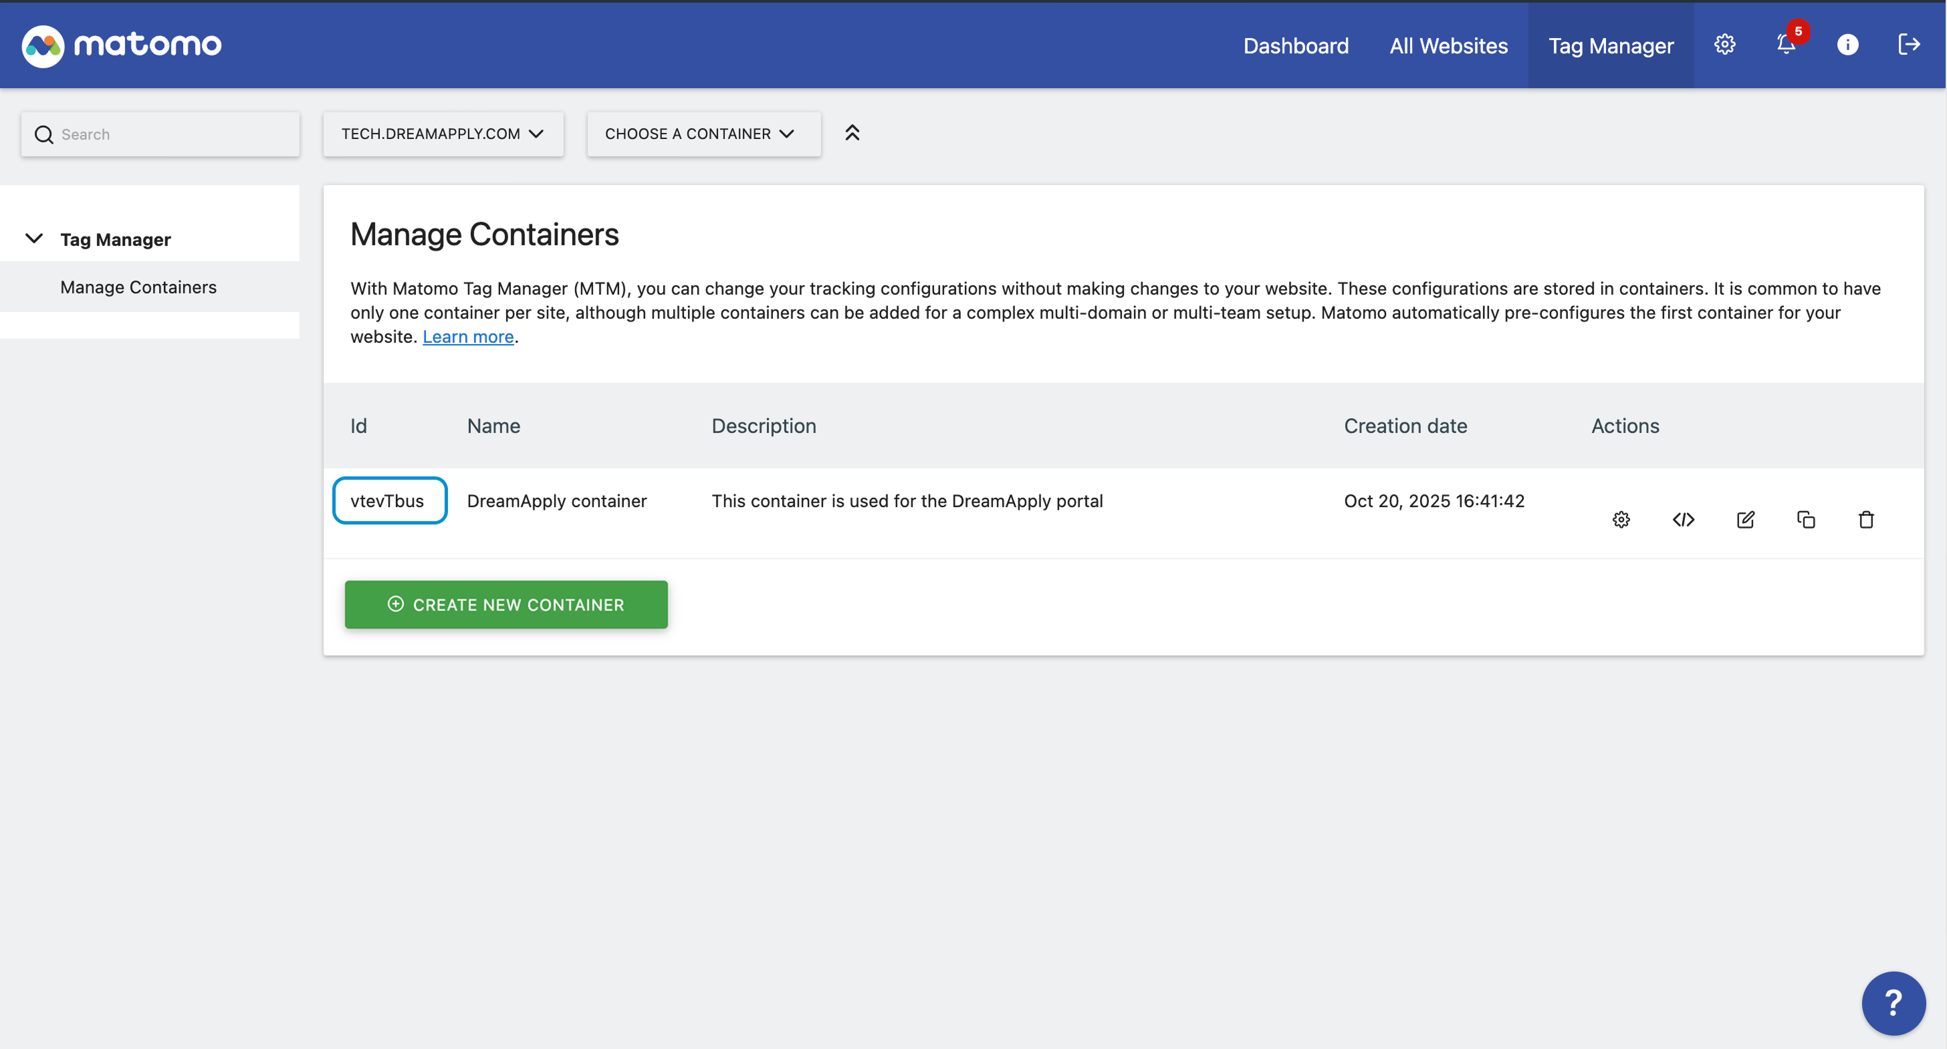This screenshot has height=1049, width=1947.
Task: Edit the DreamApply container
Action: coord(1745,520)
